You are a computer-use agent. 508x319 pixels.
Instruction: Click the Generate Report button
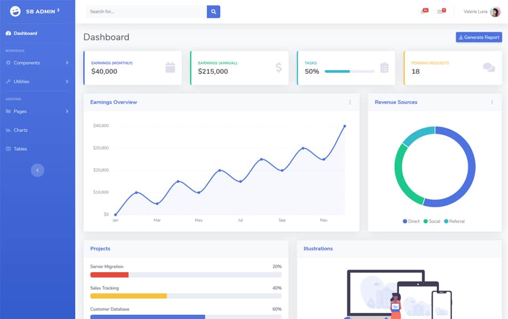[x=479, y=37]
